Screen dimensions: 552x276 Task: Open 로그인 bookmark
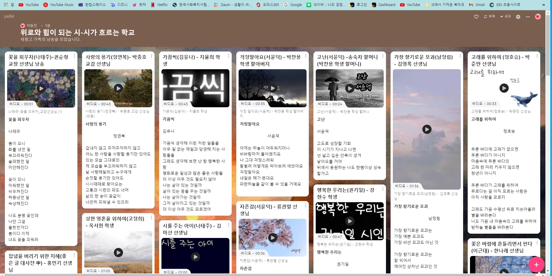click(x=358, y=5)
